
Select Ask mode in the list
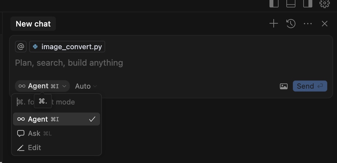(56, 134)
